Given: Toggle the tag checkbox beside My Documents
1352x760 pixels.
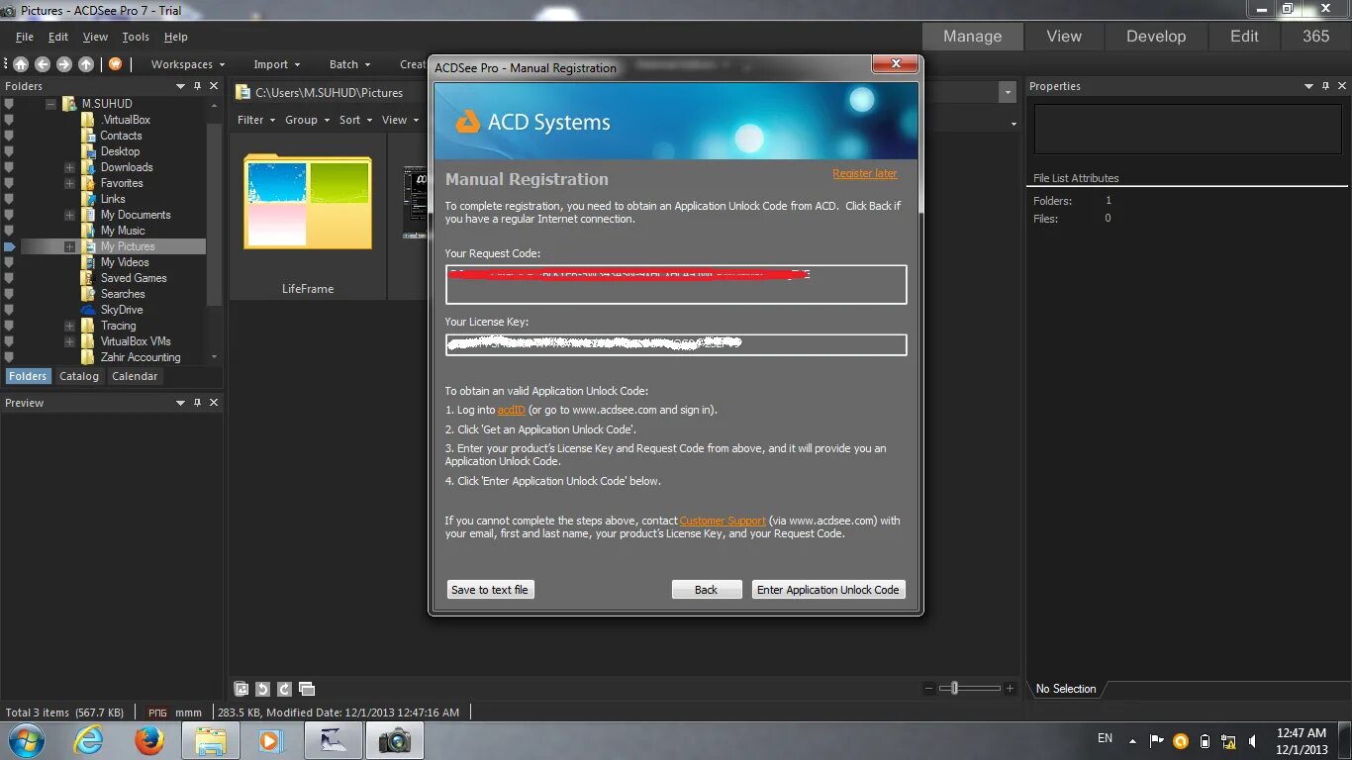Looking at the screenshot, I should point(9,215).
